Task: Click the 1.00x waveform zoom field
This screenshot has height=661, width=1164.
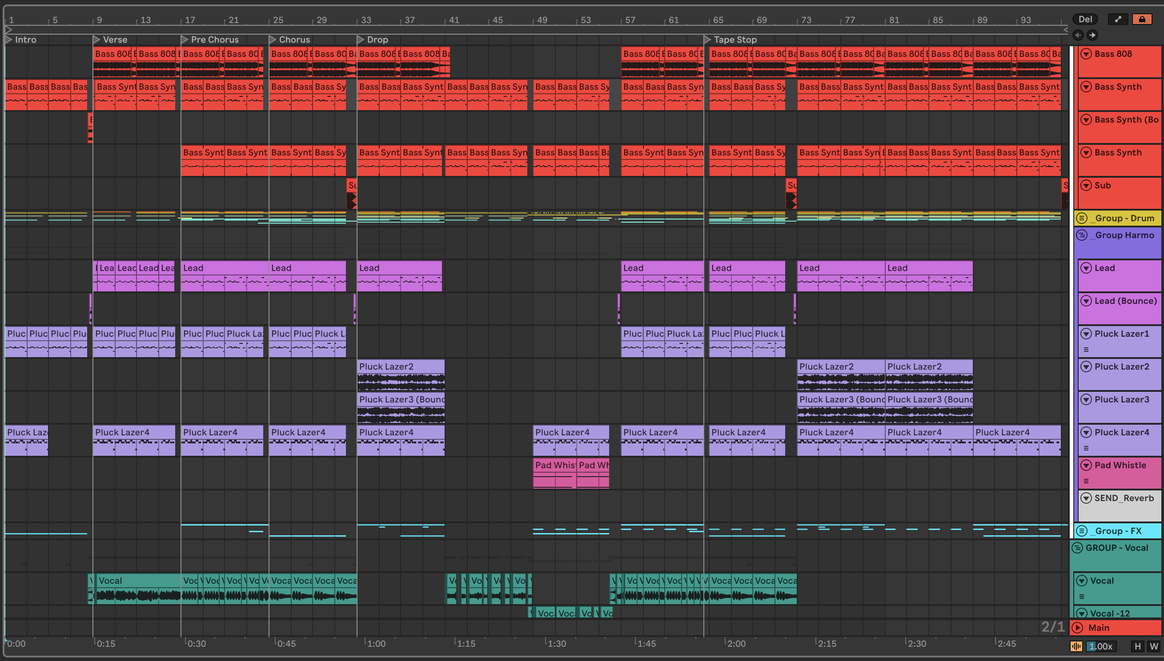Action: [1100, 646]
